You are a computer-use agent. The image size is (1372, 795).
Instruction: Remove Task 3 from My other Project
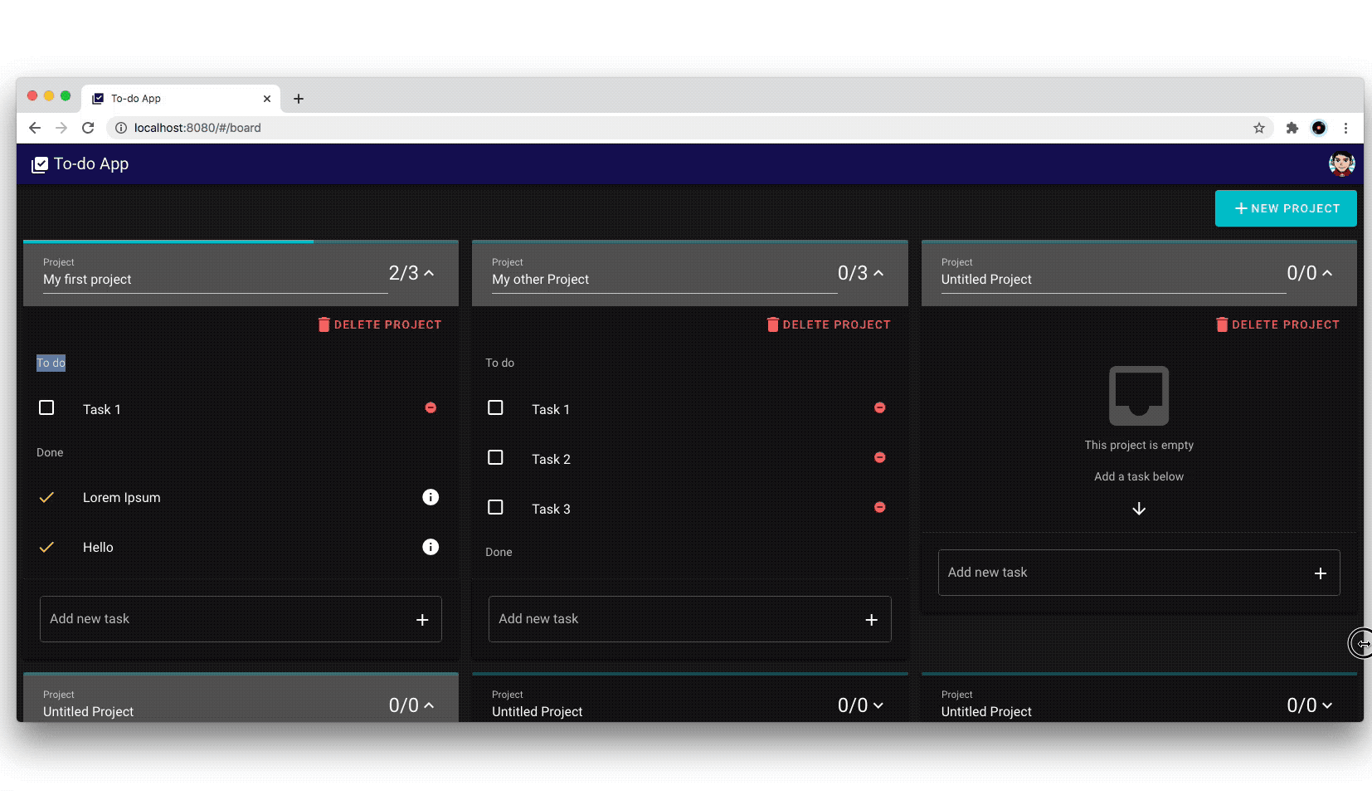[879, 507]
